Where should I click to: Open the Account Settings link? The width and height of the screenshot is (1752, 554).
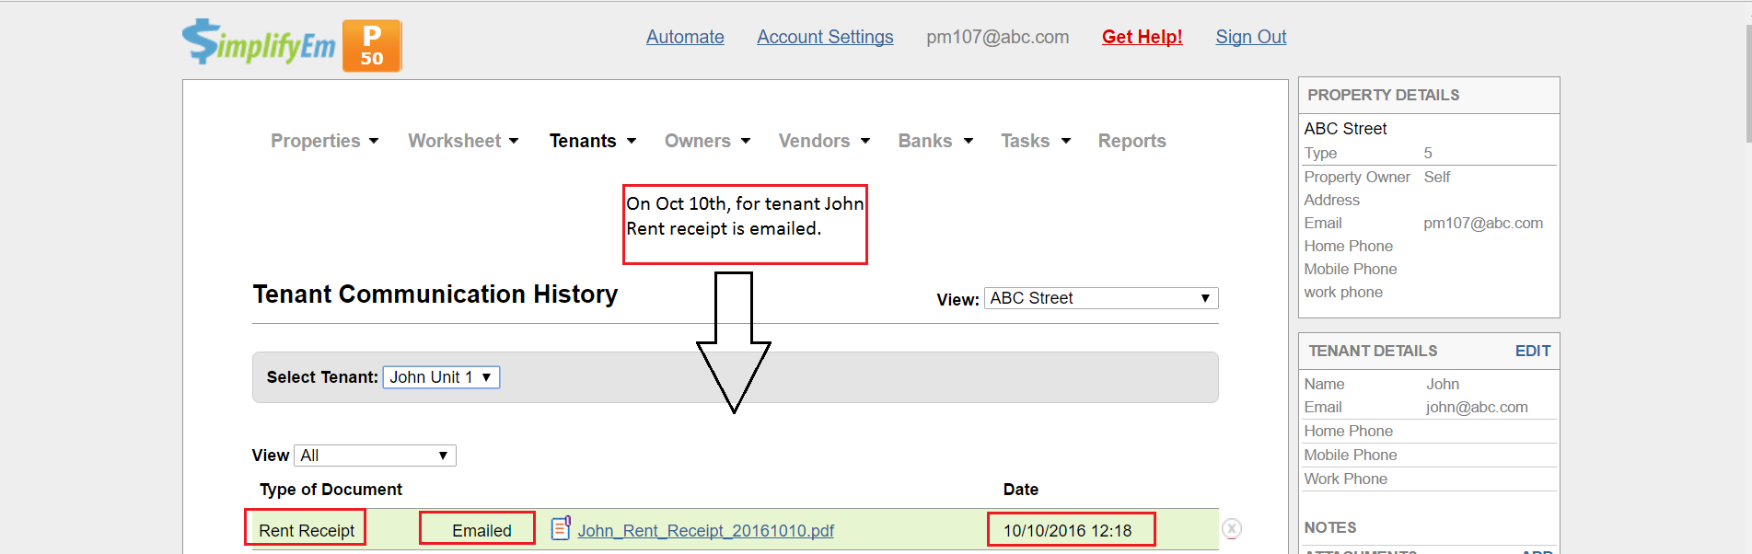pyautogui.click(x=825, y=37)
